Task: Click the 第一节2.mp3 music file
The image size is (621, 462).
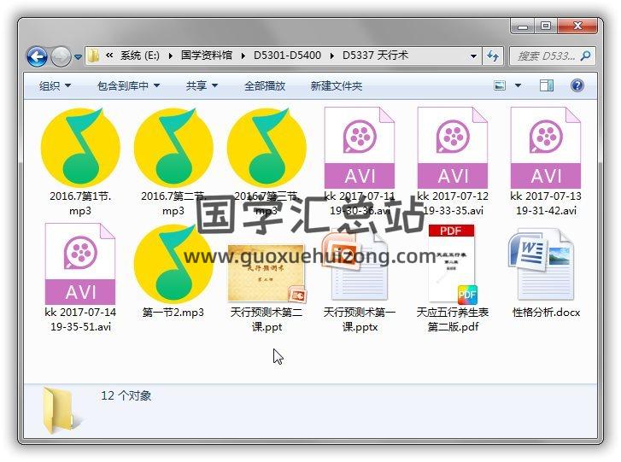Action: point(173,263)
